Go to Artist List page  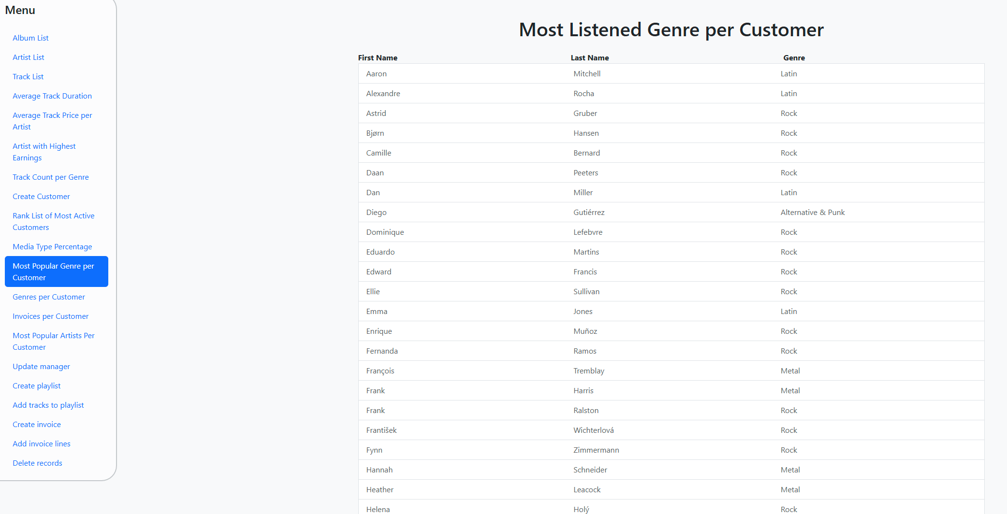[x=28, y=57]
